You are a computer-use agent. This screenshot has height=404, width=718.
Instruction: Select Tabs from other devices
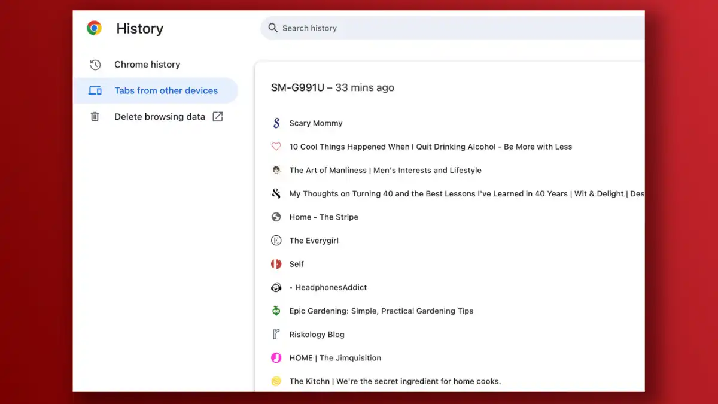(166, 91)
